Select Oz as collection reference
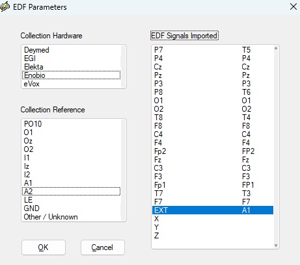 click(71, 141)
